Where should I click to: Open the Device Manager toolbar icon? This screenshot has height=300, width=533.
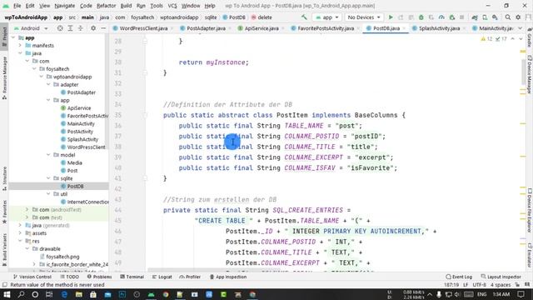point(485,17)
